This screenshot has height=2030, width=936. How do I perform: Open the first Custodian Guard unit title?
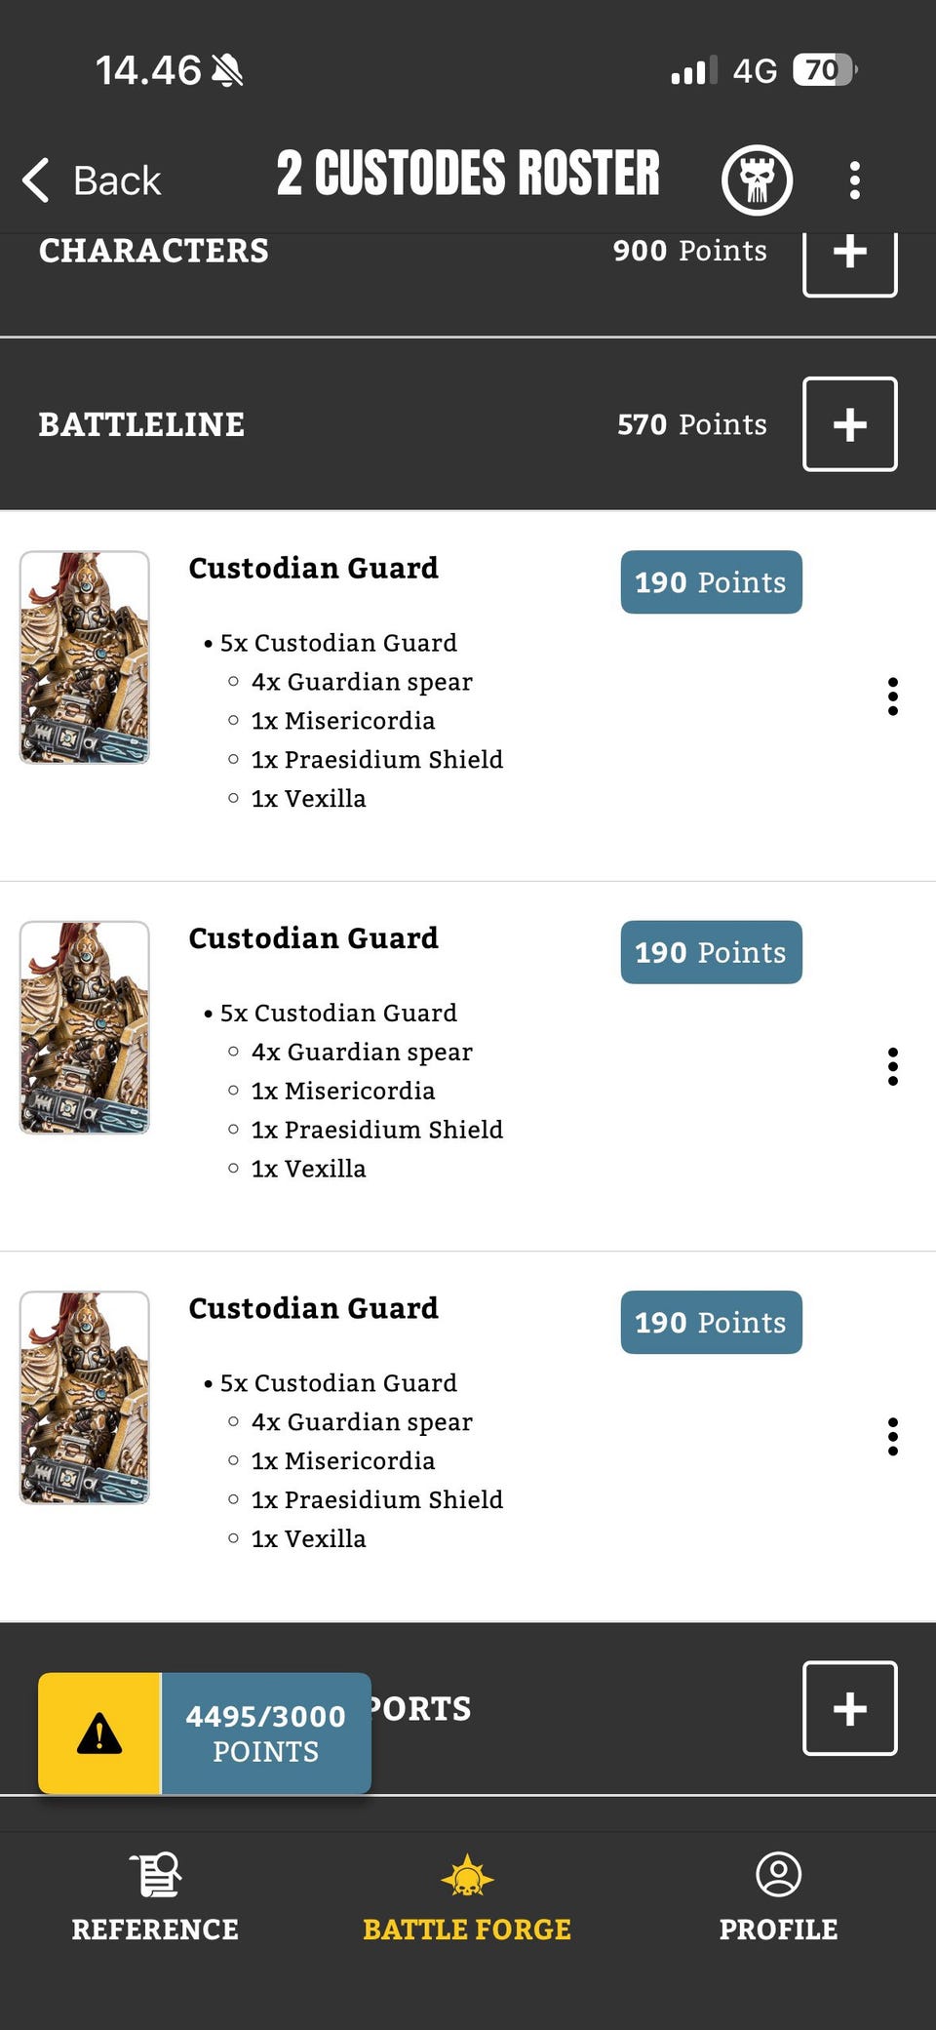[x=313, y=568]
